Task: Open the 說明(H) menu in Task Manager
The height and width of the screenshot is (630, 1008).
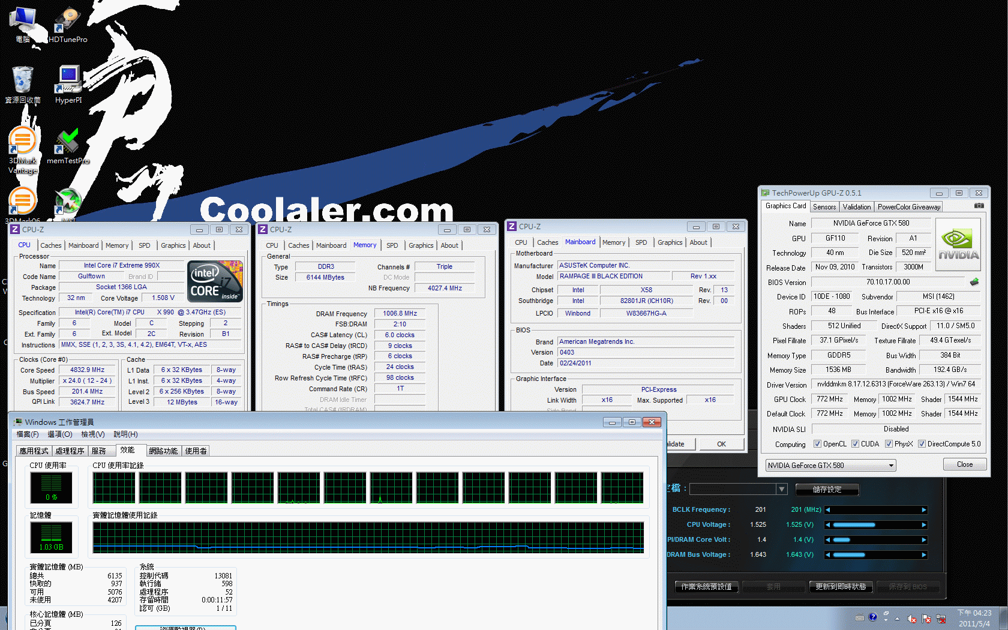Action: (125, 434)
